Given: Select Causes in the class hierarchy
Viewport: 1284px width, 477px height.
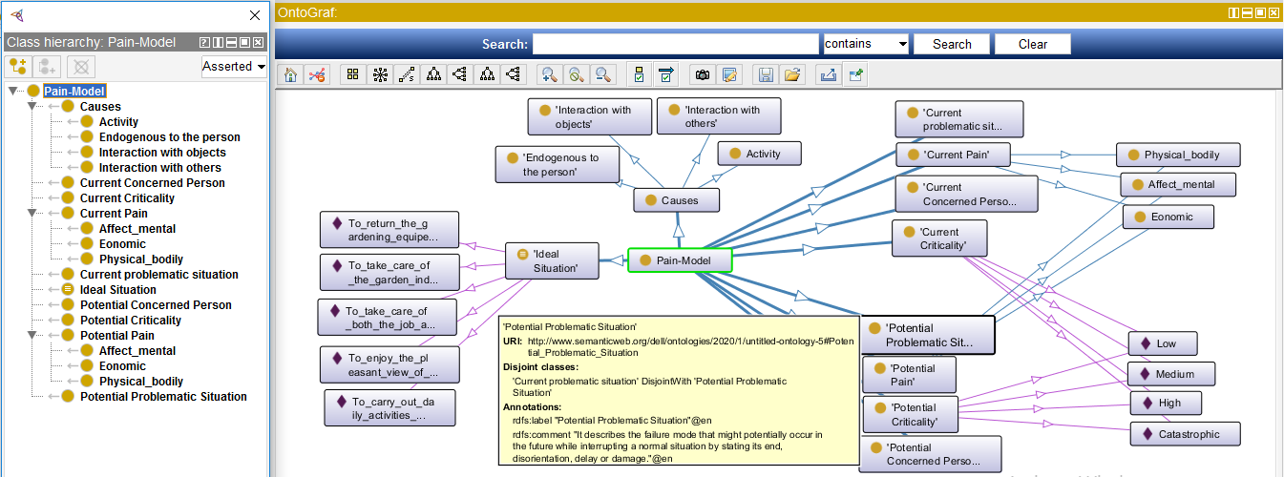Looking at the screenshot, I should pos(100,107).
